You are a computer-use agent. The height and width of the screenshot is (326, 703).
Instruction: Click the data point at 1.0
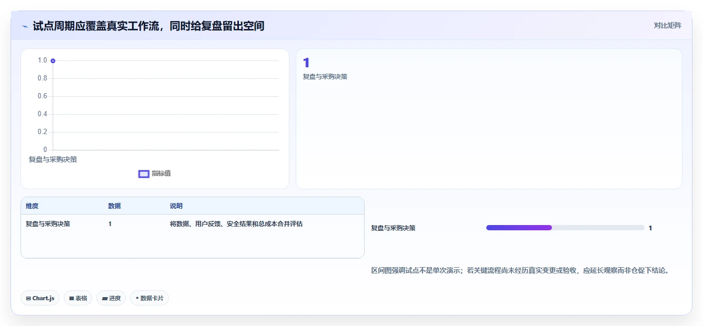pos(53,60)
